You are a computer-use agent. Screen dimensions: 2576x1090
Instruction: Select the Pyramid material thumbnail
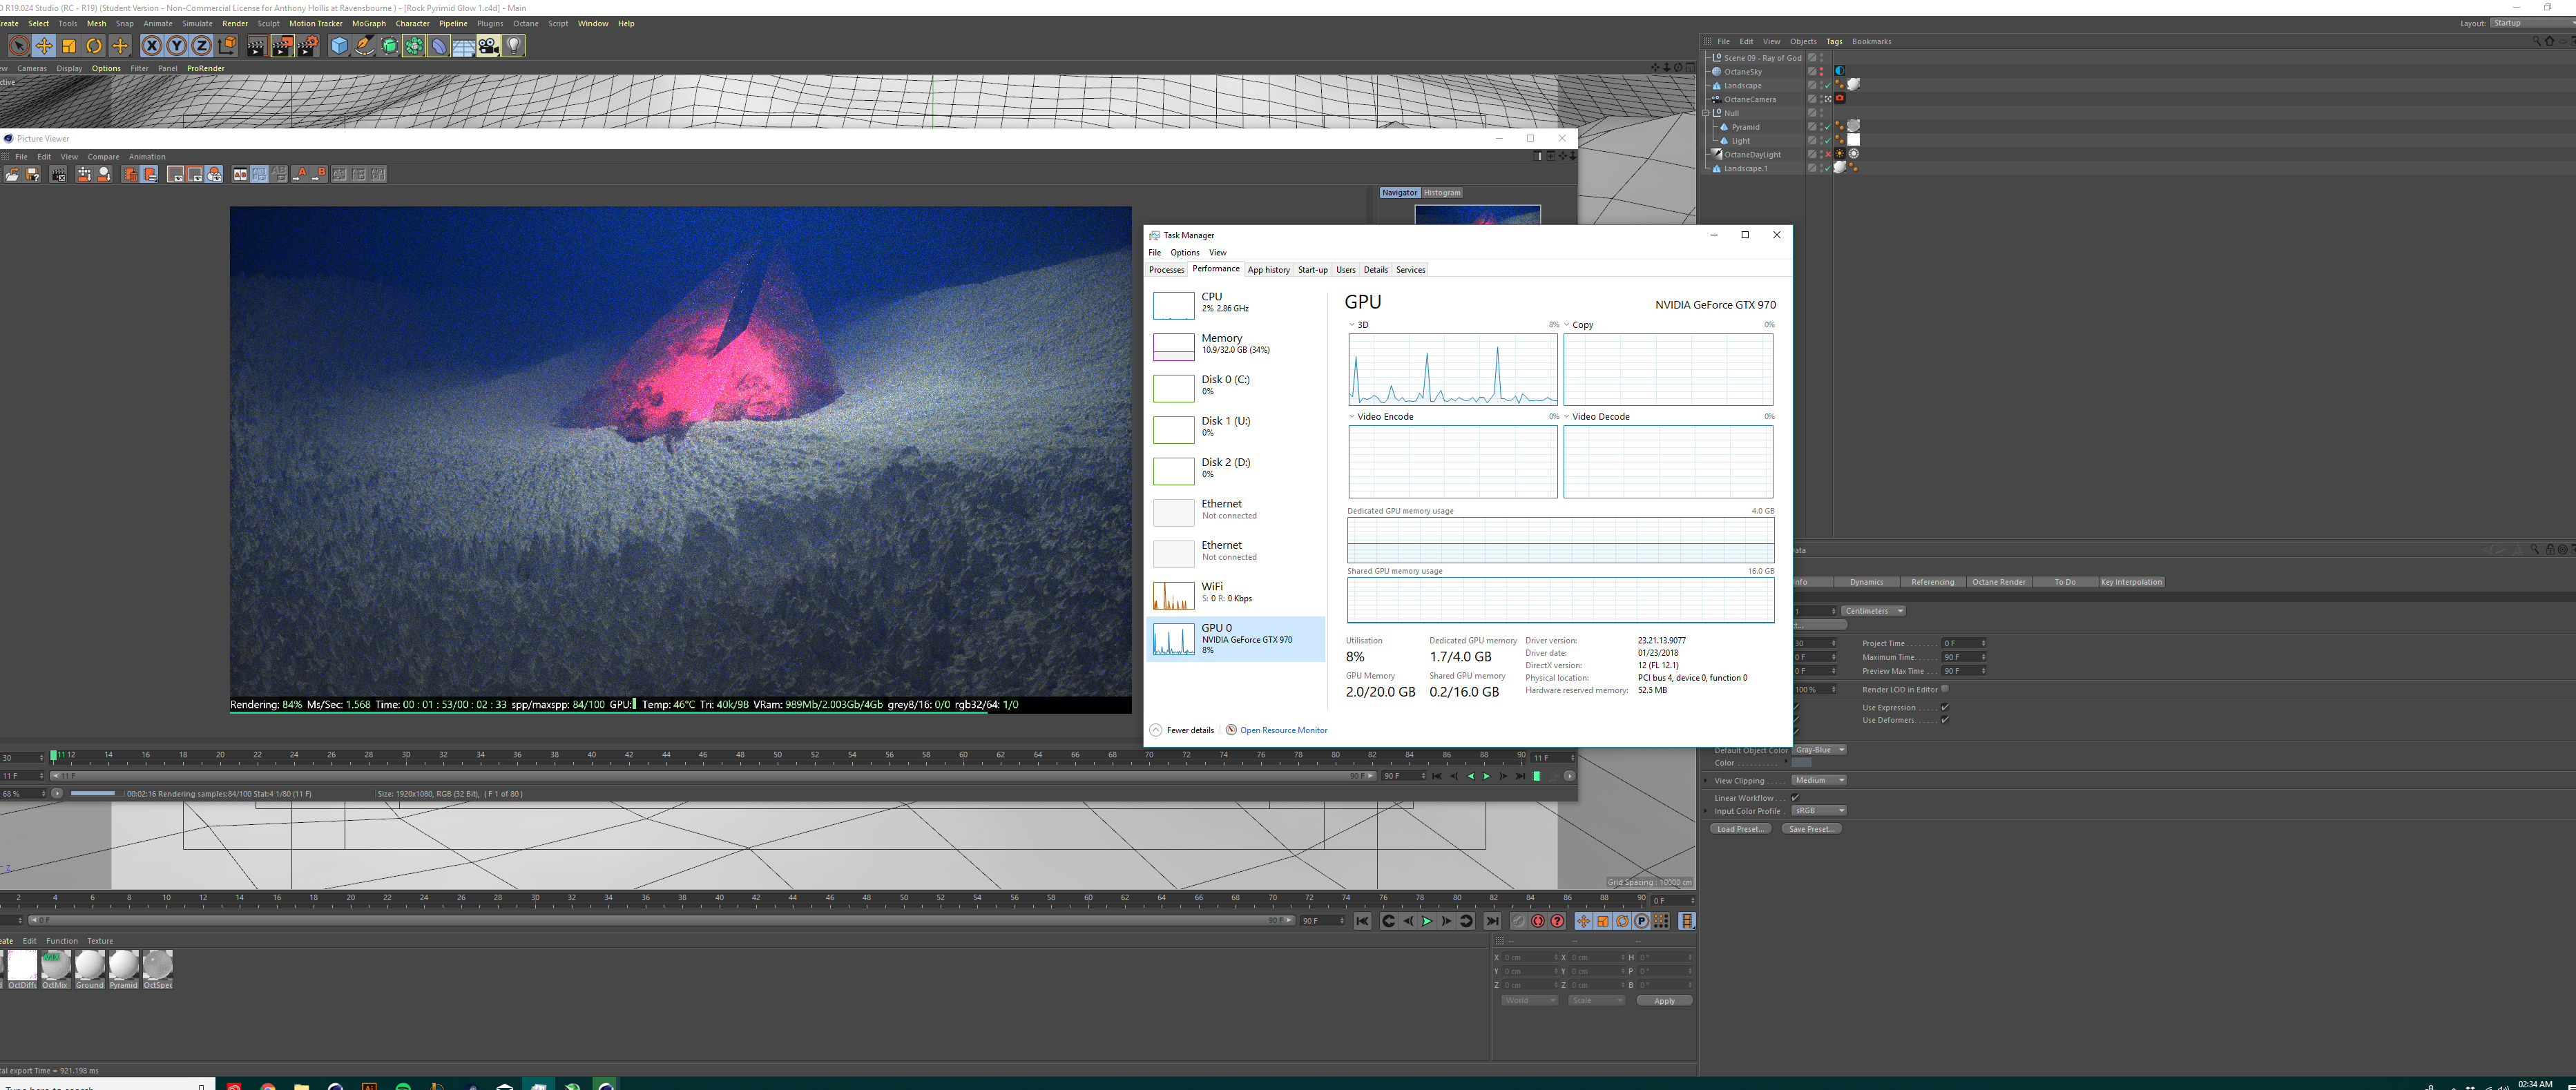click(123, 966)
